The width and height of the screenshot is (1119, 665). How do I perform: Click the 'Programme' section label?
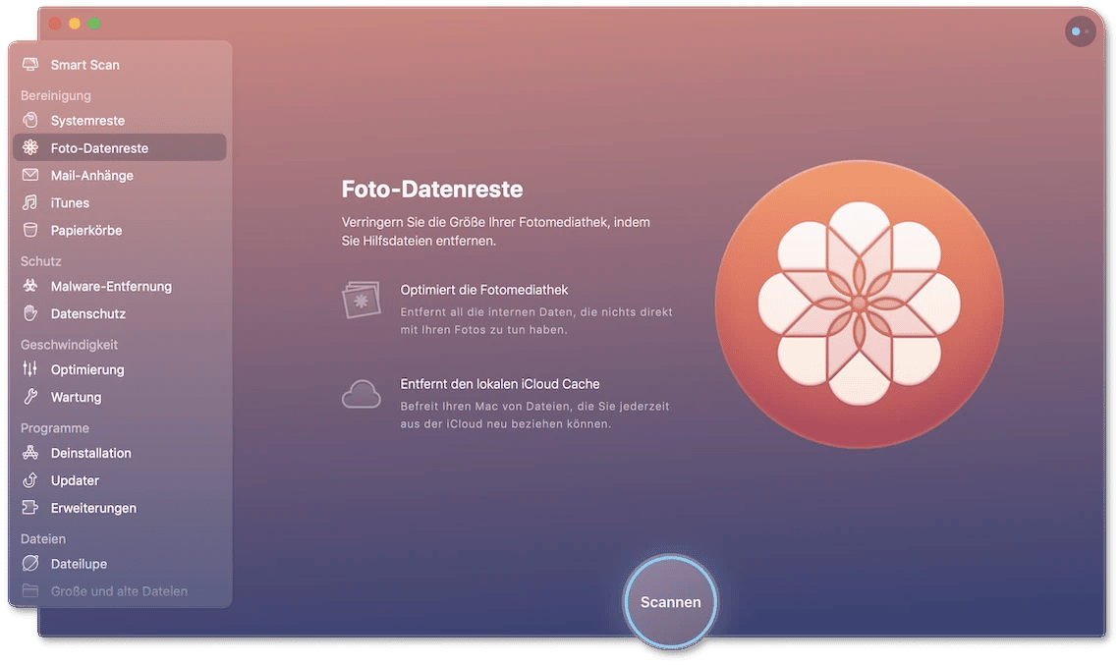(x=55, y=428)
